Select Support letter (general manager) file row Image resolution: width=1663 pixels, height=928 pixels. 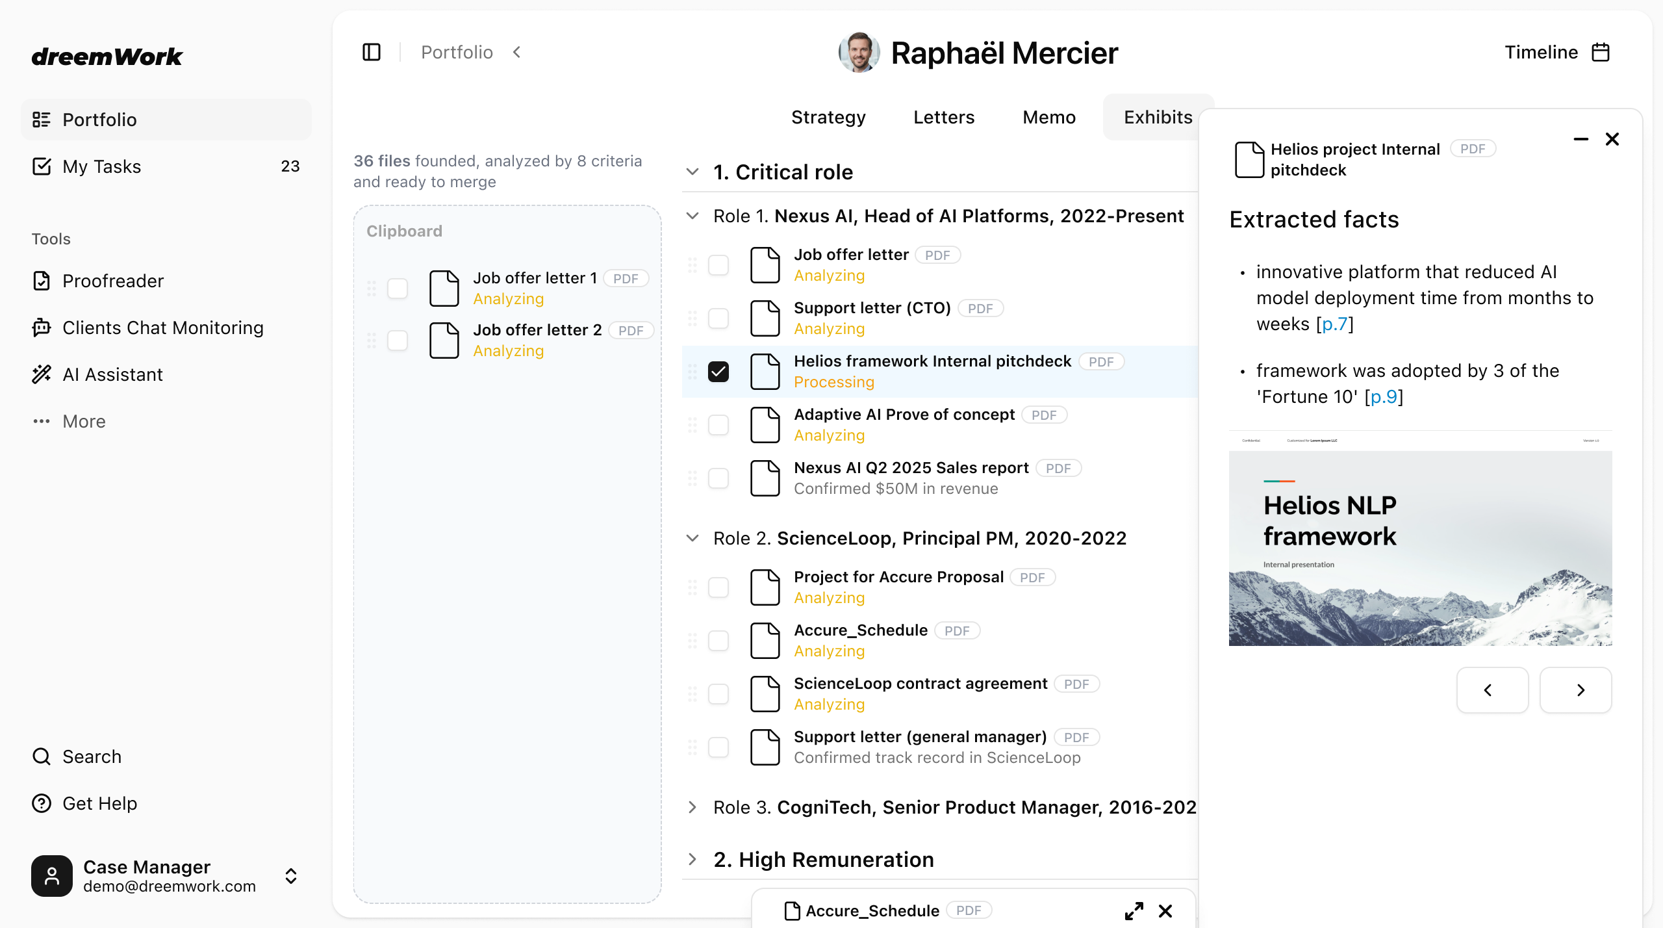(x=940, y=747)
